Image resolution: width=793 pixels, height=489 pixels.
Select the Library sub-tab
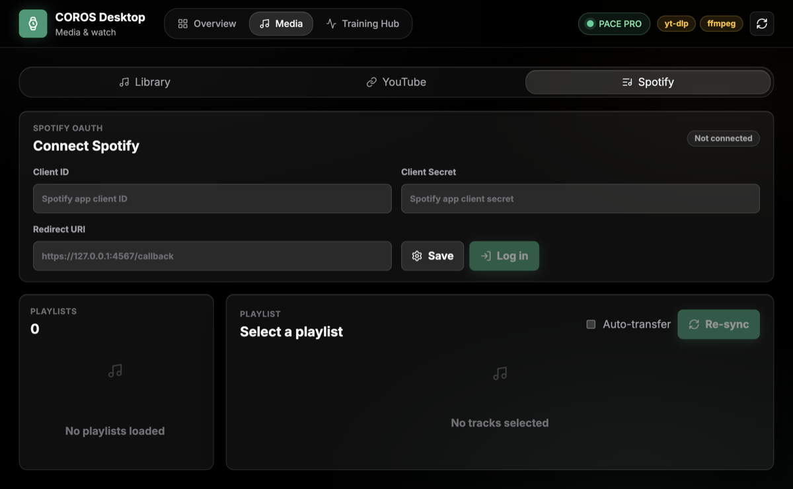coord(145,82)
